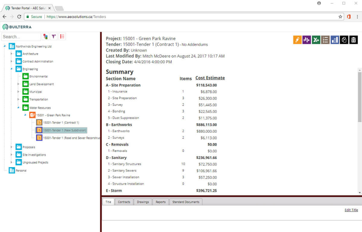
Task: View the tender bar chart analysis
Action: 335,39
